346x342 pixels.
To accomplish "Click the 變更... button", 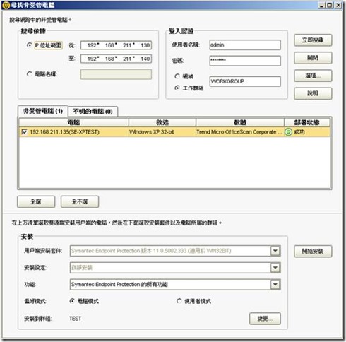I will pos(265,319).
